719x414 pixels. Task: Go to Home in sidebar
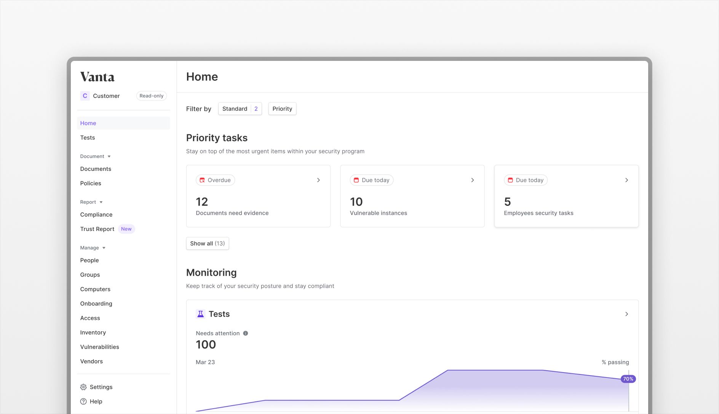[x=123, y=123]
